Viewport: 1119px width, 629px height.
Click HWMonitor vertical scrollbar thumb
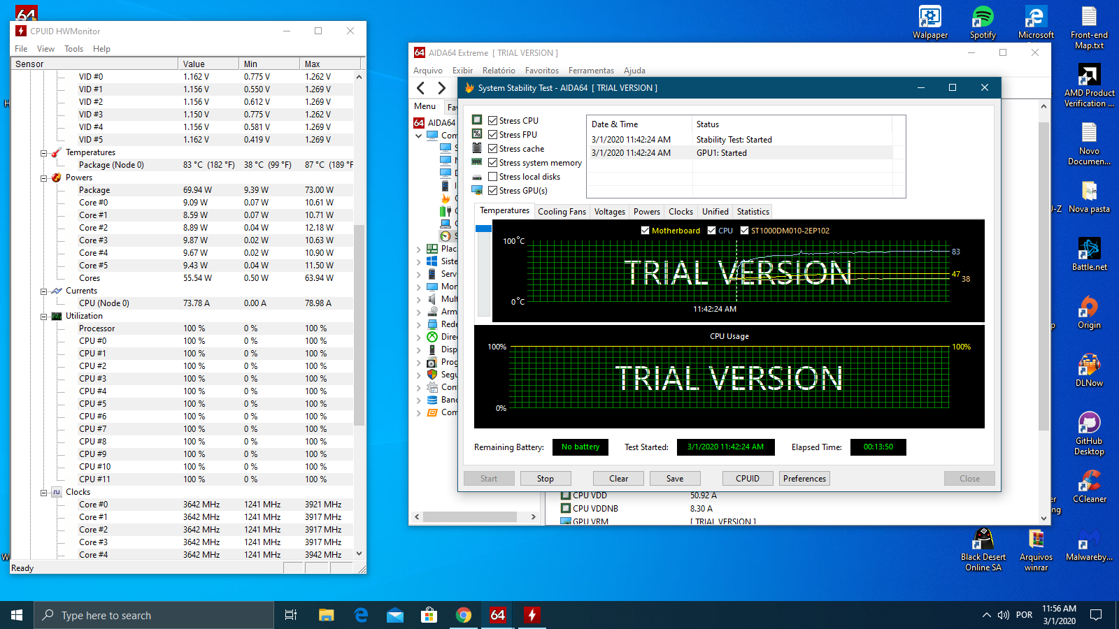pos(359,325)
